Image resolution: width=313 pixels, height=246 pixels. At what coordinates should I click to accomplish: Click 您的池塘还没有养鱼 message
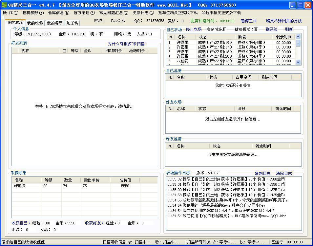point(233,85)
